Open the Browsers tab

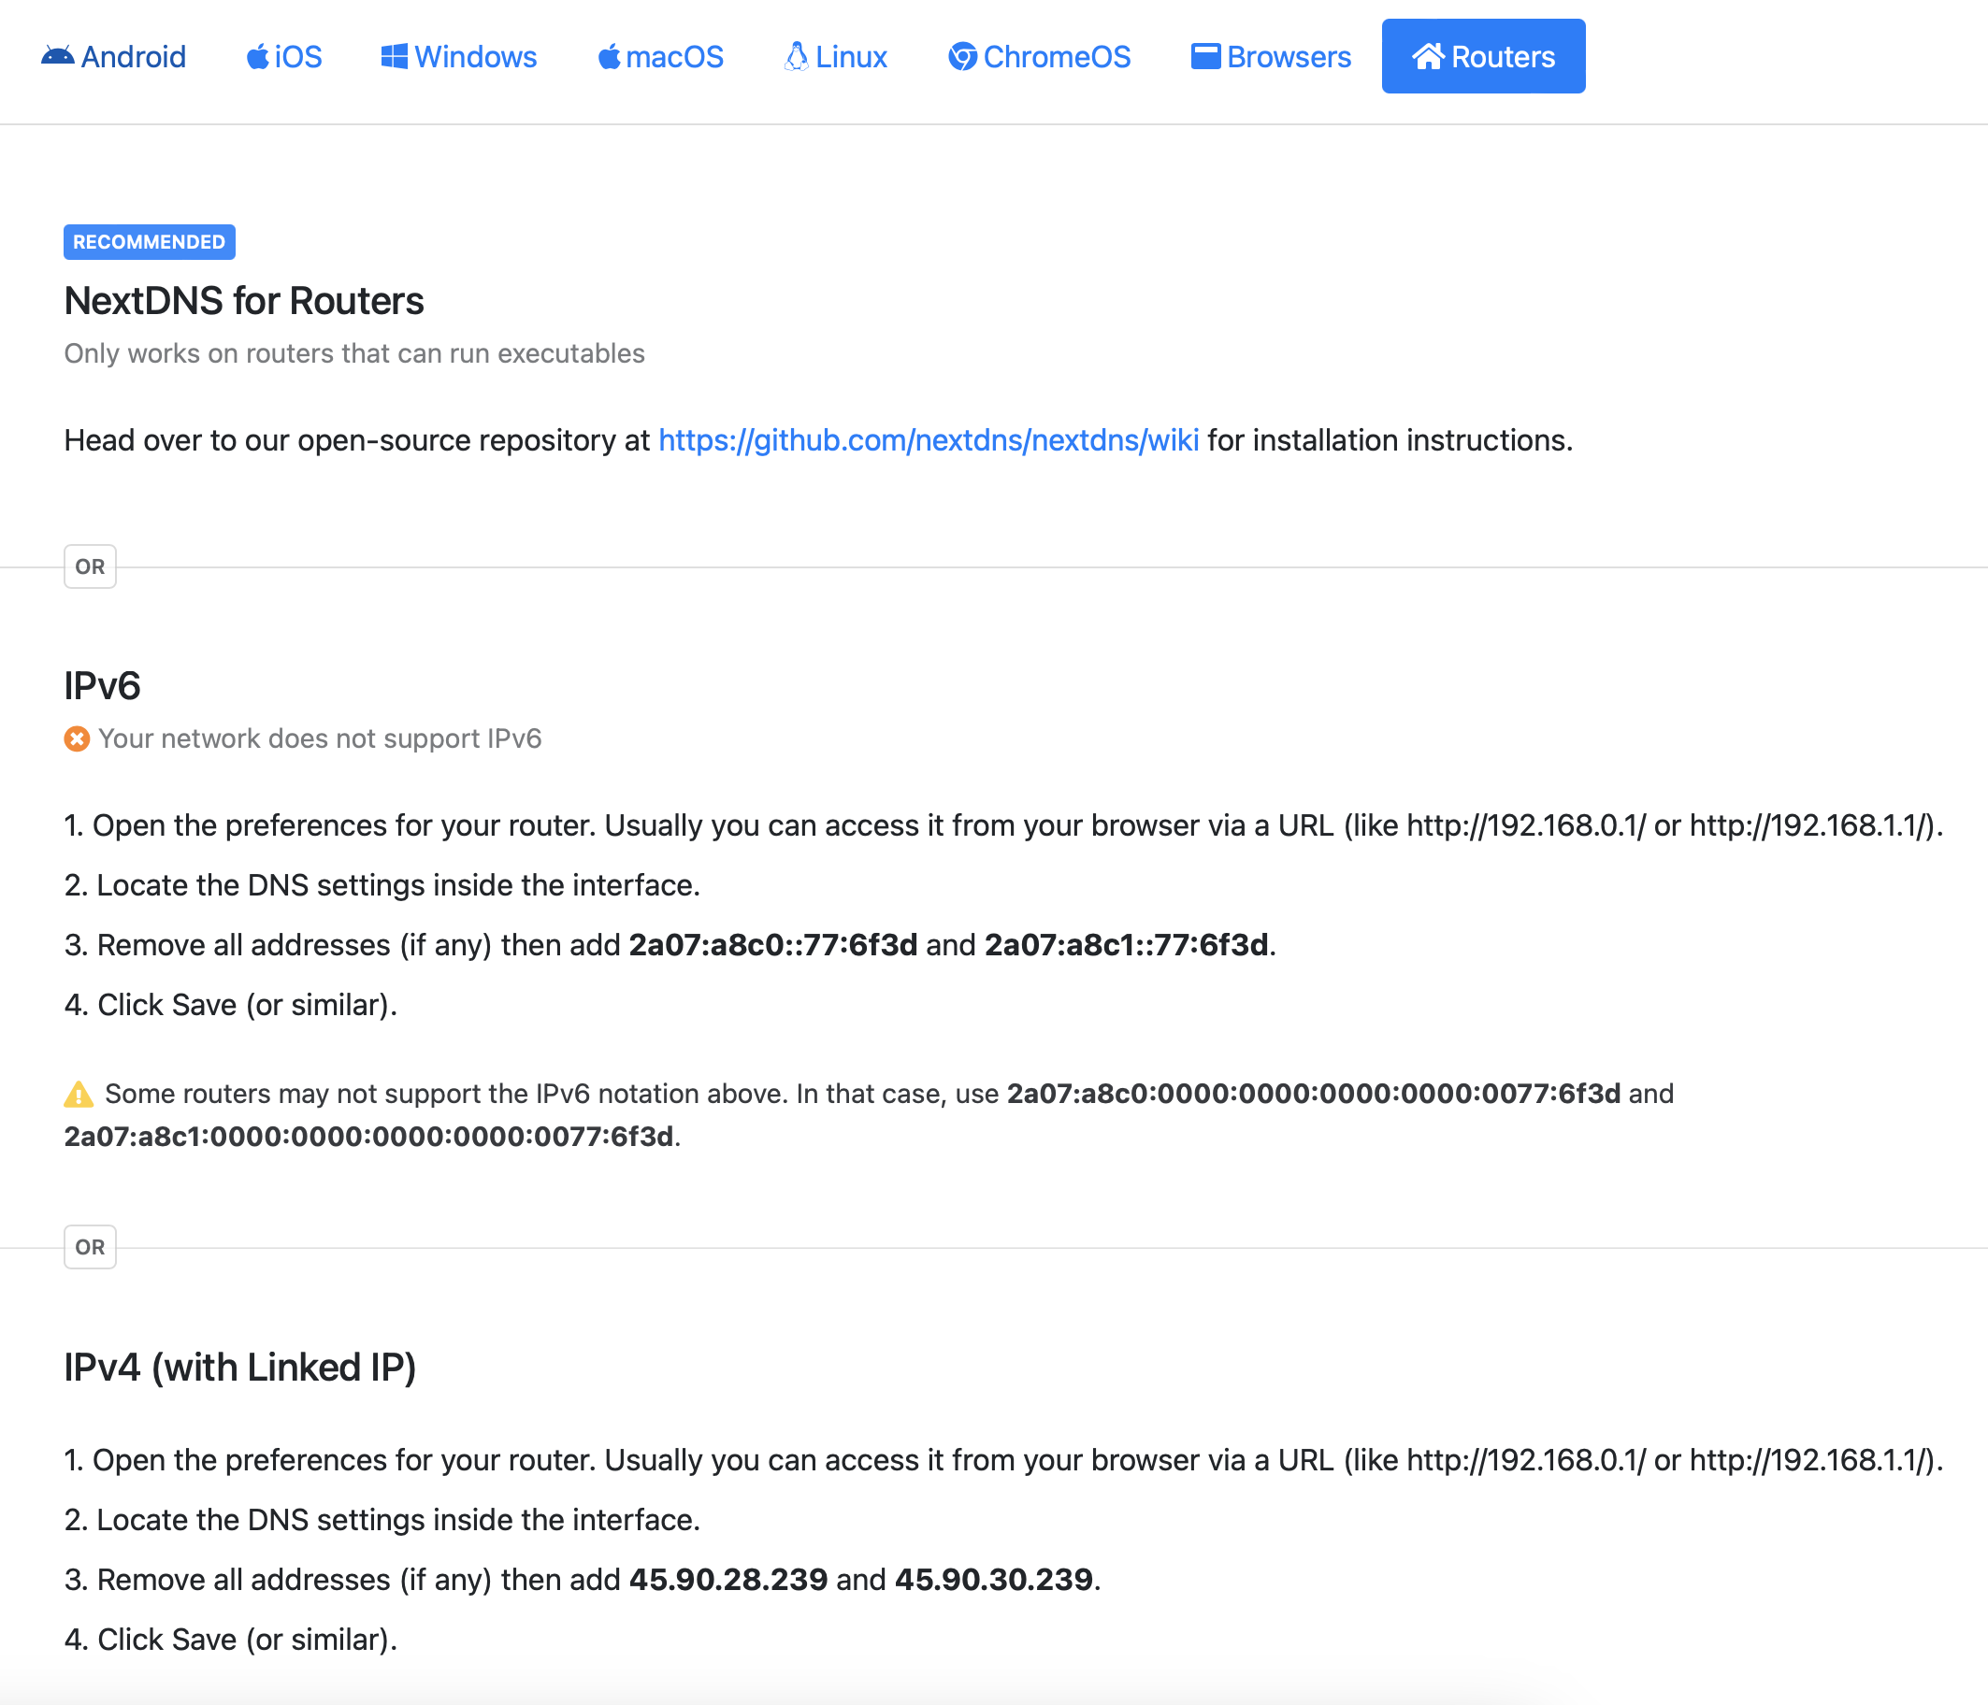(x=1271, y=57)
